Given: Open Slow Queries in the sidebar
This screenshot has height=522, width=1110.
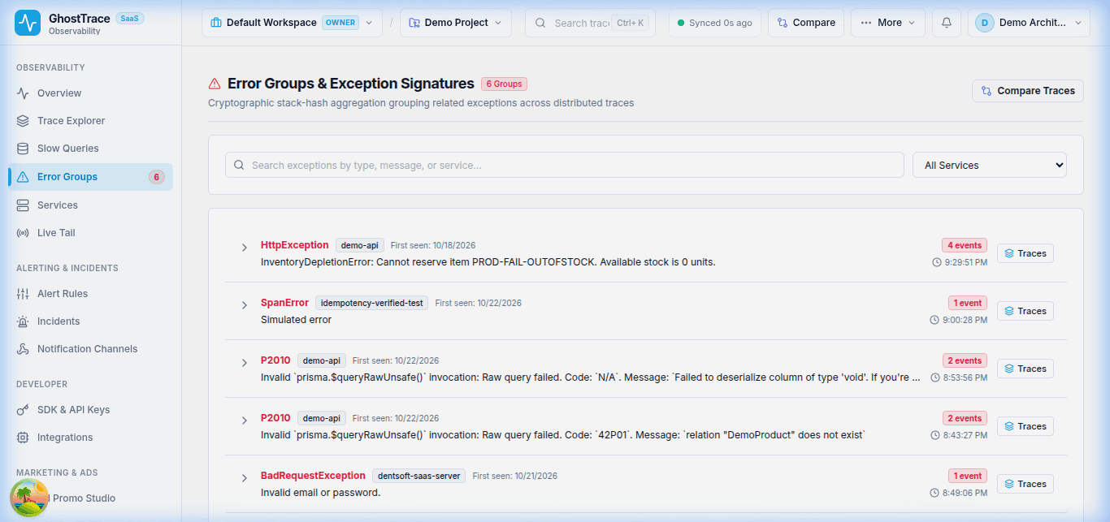Looking at the screenshot, I should [90, 149].
